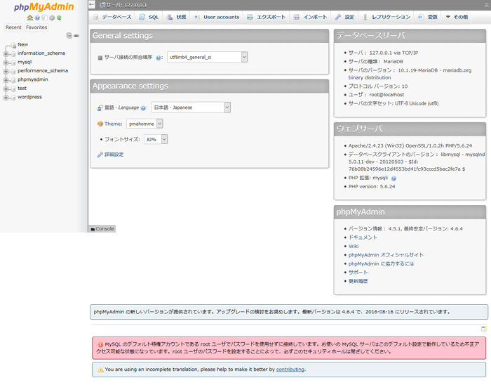The image size is (491, 385).
Task: Open the utf8mb4_general_ci collation dropdown
Action: 208,57
